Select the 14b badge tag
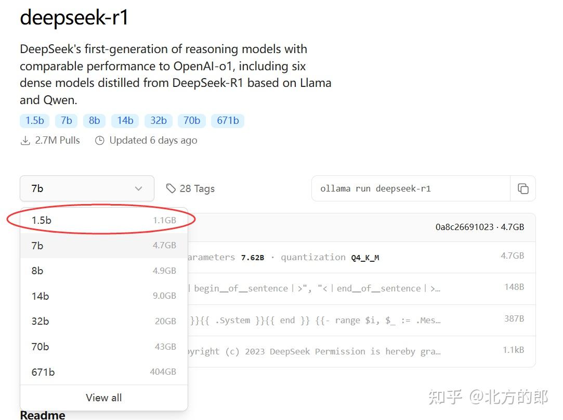 [x=125, y=120]
